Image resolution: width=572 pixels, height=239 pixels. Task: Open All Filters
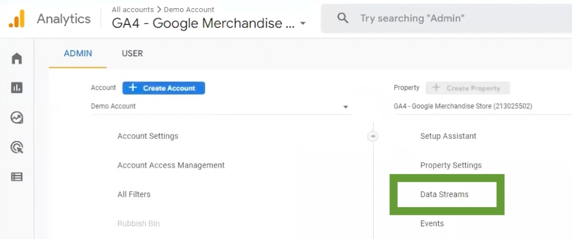click(134, 194)
